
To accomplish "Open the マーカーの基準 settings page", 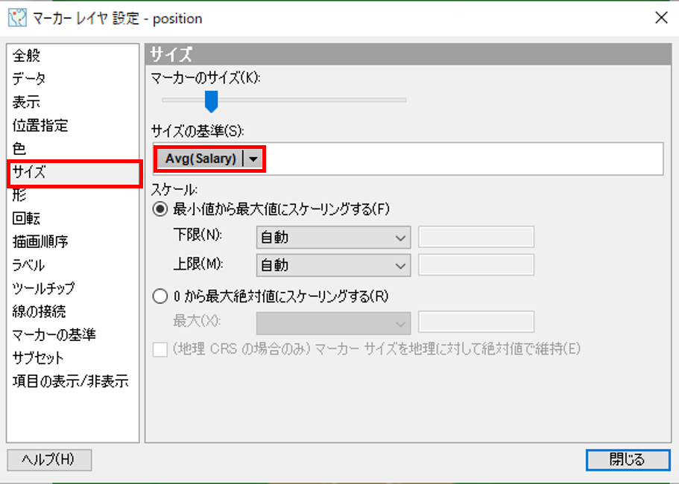I will (54, 335).
